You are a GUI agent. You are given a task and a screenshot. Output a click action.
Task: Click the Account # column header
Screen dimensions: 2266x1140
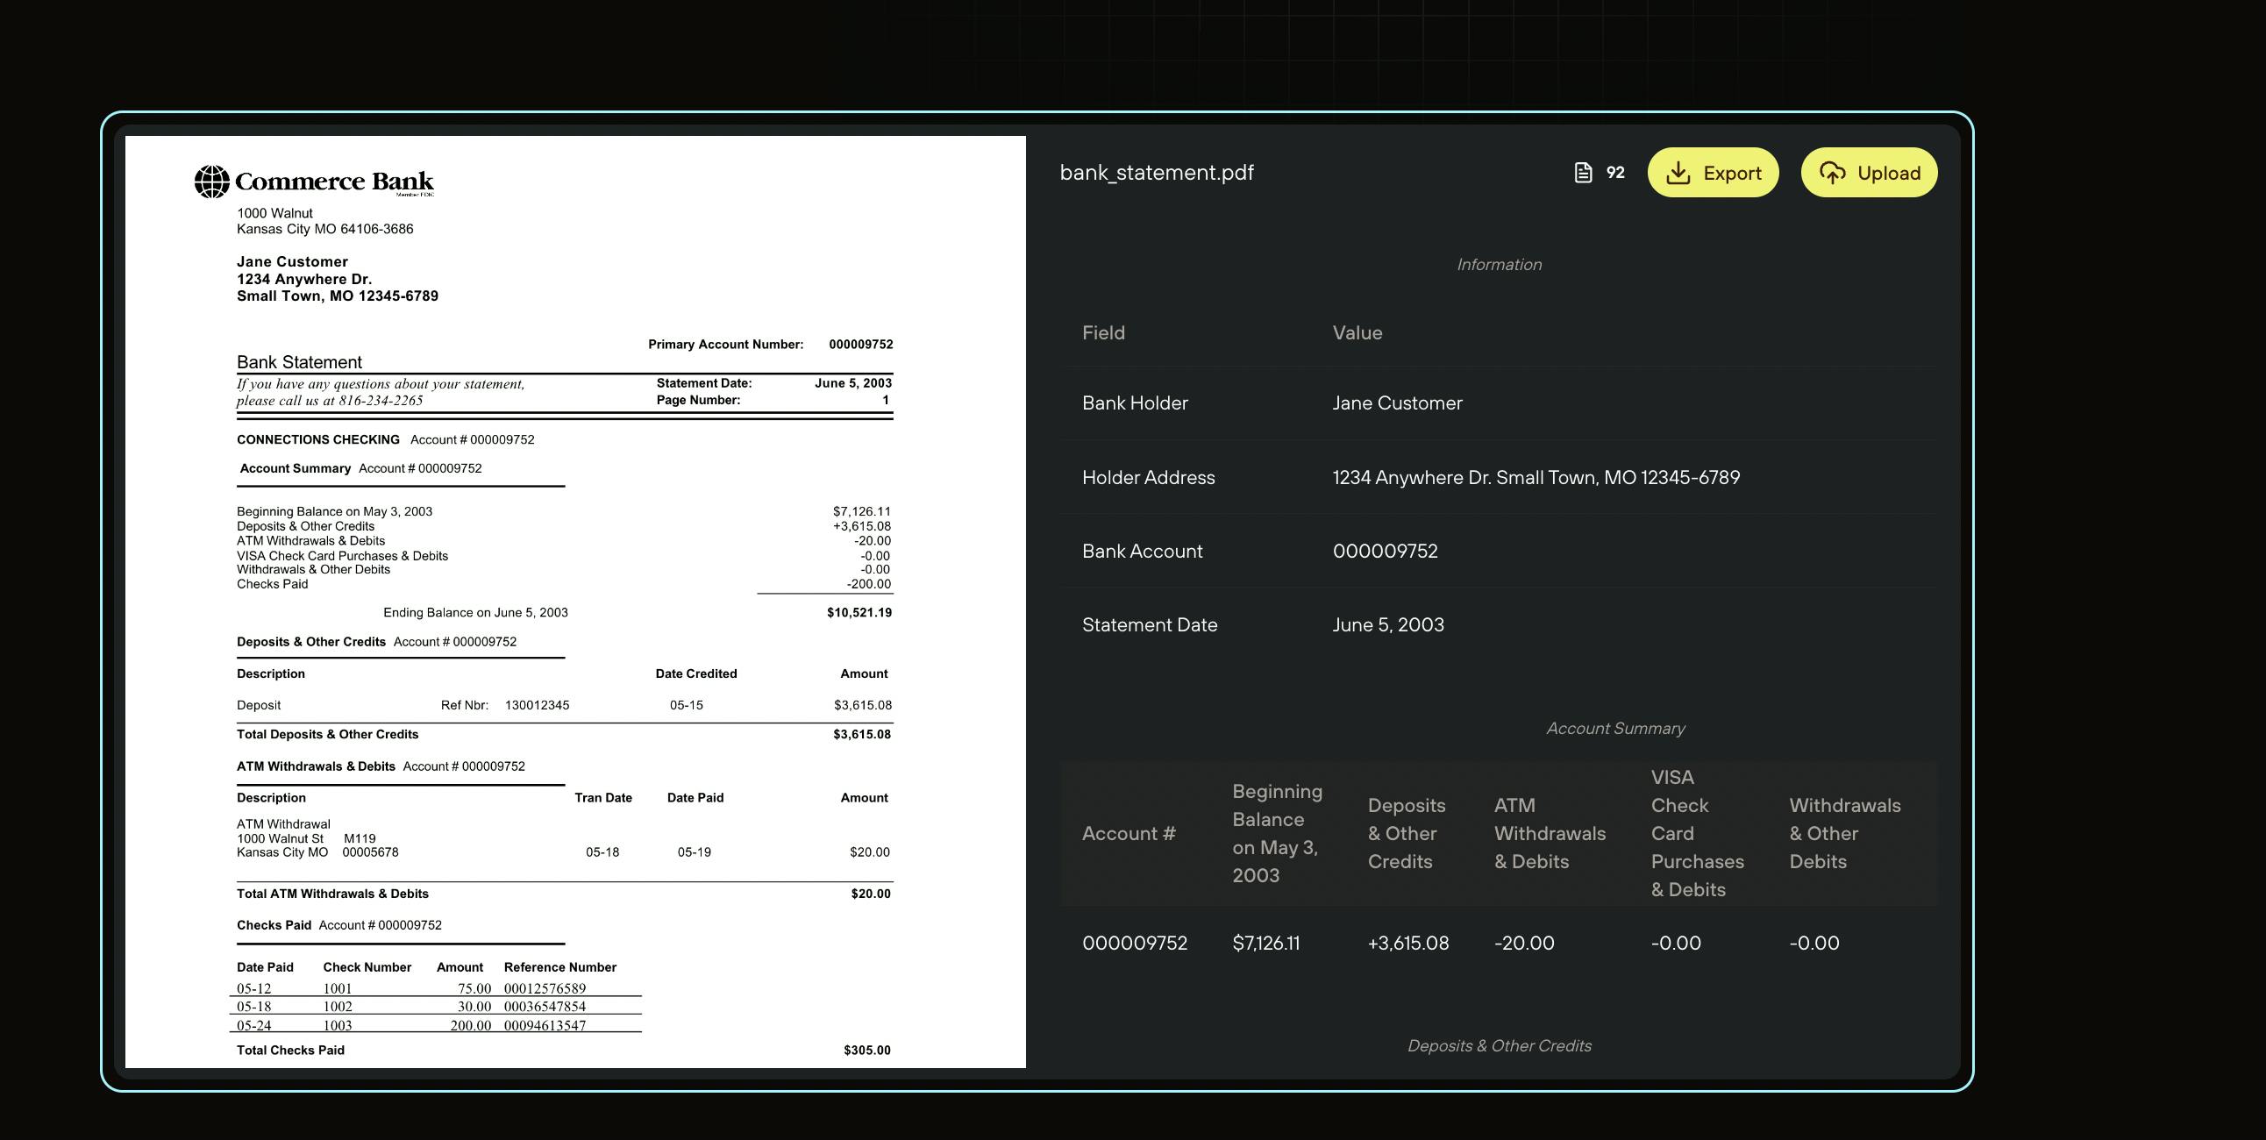click(x=1129, y=833)
